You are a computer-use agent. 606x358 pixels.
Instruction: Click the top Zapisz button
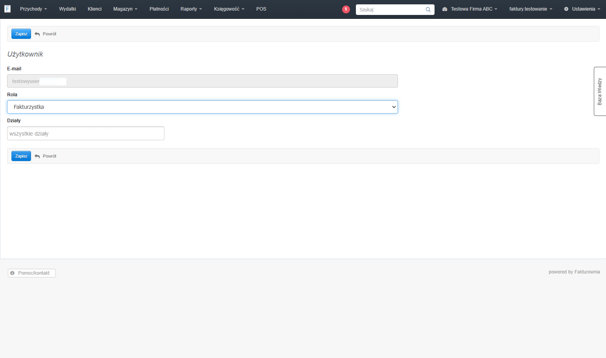coord(21,34)
